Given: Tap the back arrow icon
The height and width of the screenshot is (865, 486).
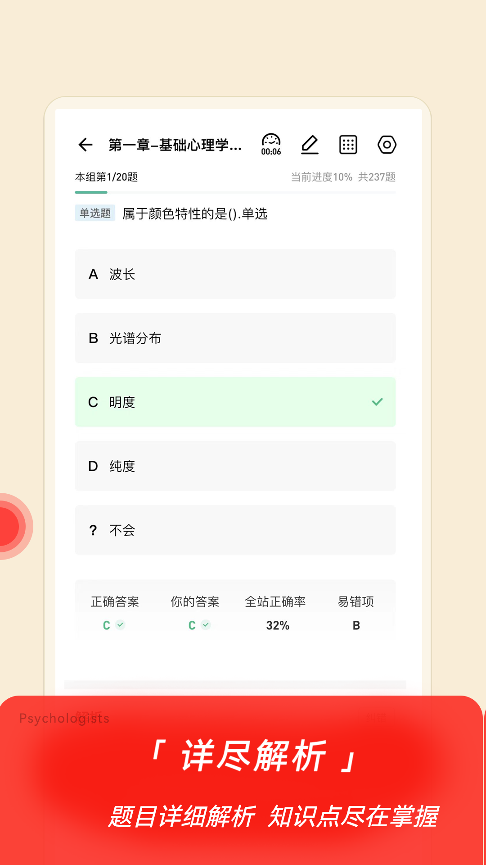Looking at the screenshot, I should click(x=85, y=145).
